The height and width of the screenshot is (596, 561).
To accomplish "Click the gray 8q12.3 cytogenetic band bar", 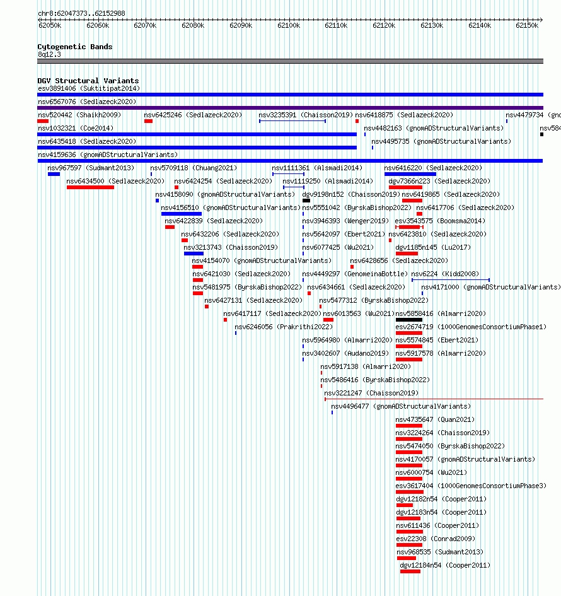I will click(x=290, y=61).
